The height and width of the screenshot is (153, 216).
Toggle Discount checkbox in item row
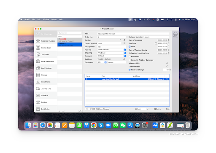[155, 79]
